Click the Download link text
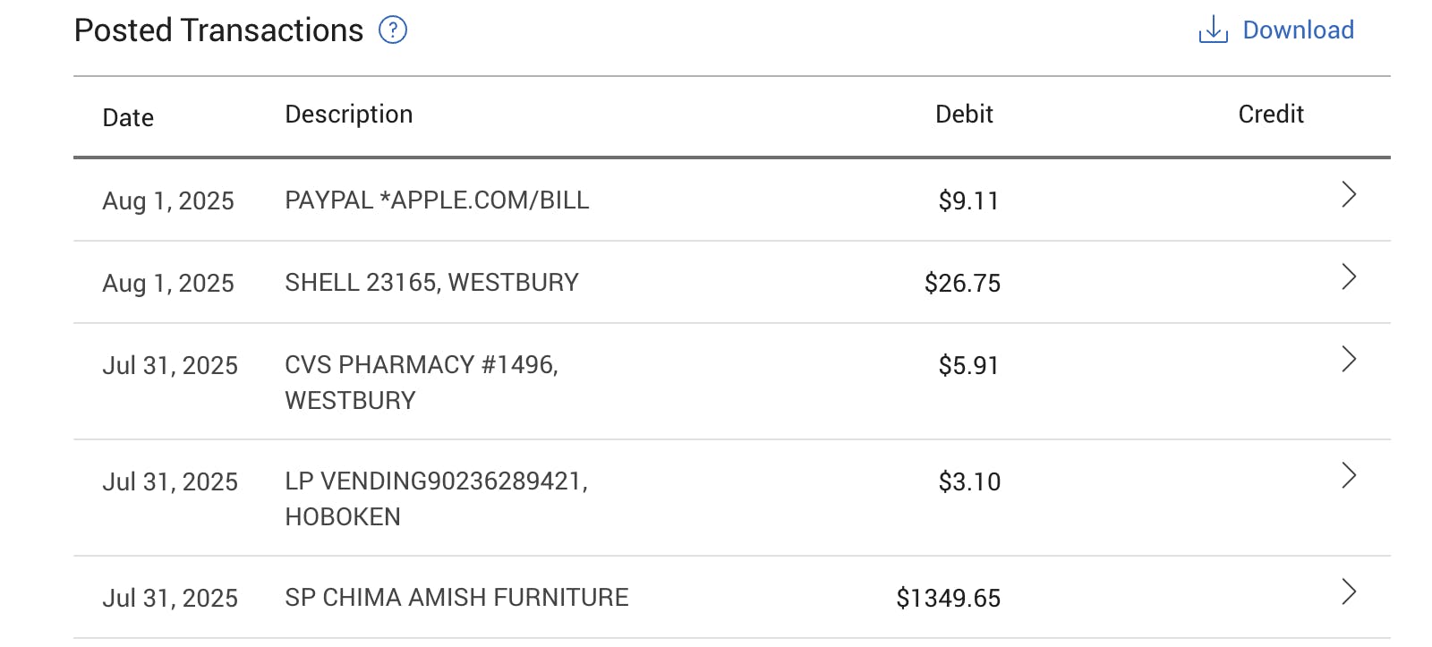The image size is (1432, 647). click(1298, 30)
